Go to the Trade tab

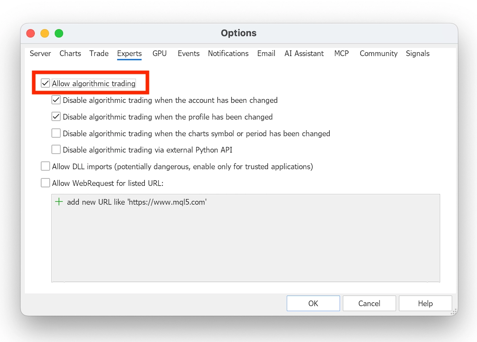(99, 53)
